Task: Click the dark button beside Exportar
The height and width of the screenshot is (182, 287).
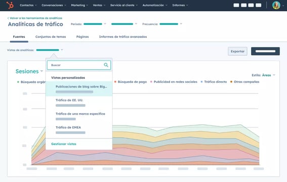Action: coord(265,51)
